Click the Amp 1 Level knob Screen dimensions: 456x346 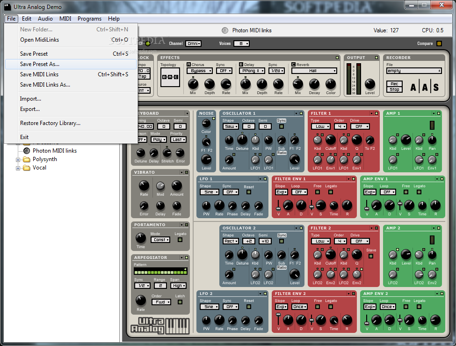click(x=406, y=140)
